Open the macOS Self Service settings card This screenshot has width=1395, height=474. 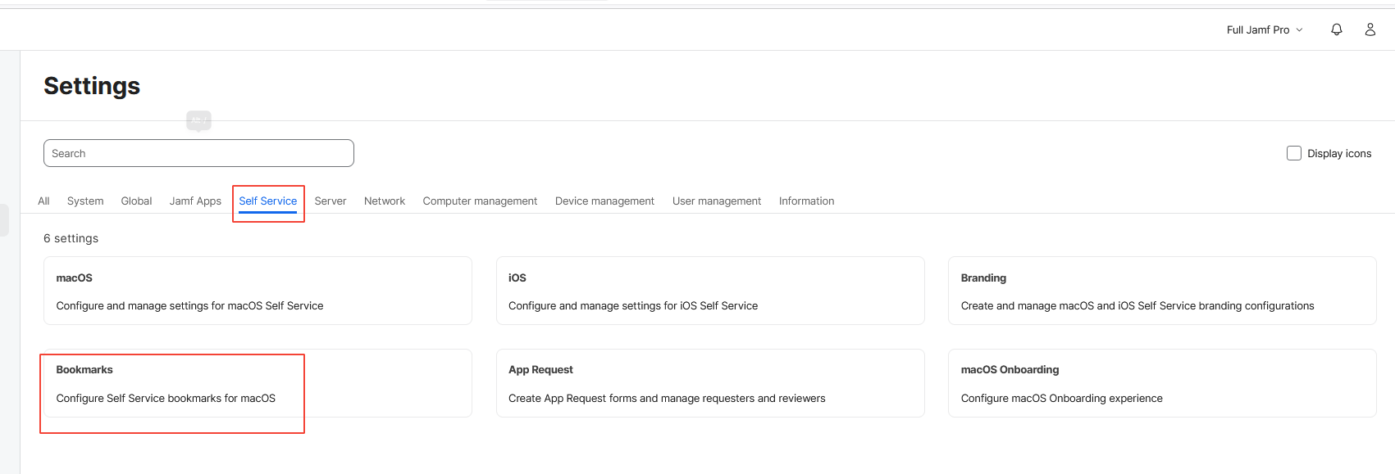point(258,291)
